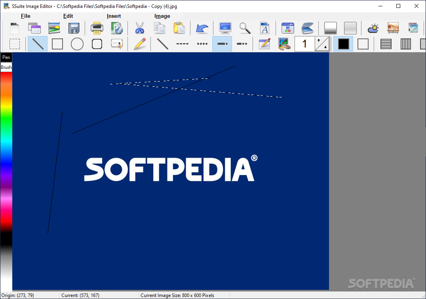This screenshot has height=299, width=426.
Task: Open the Edit menu
Action: [68, 16]
